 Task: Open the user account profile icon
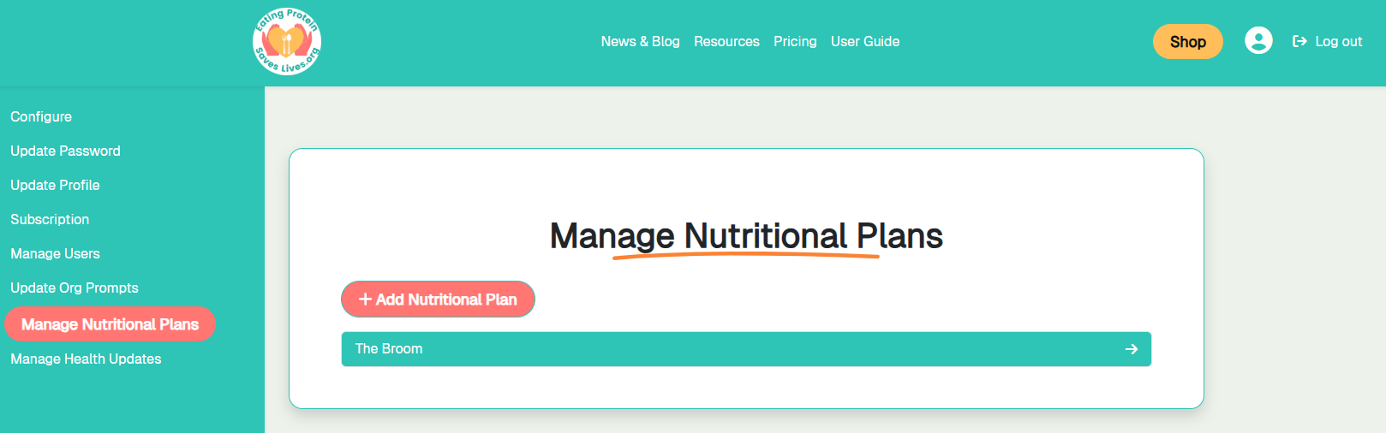coord(1258,41)
